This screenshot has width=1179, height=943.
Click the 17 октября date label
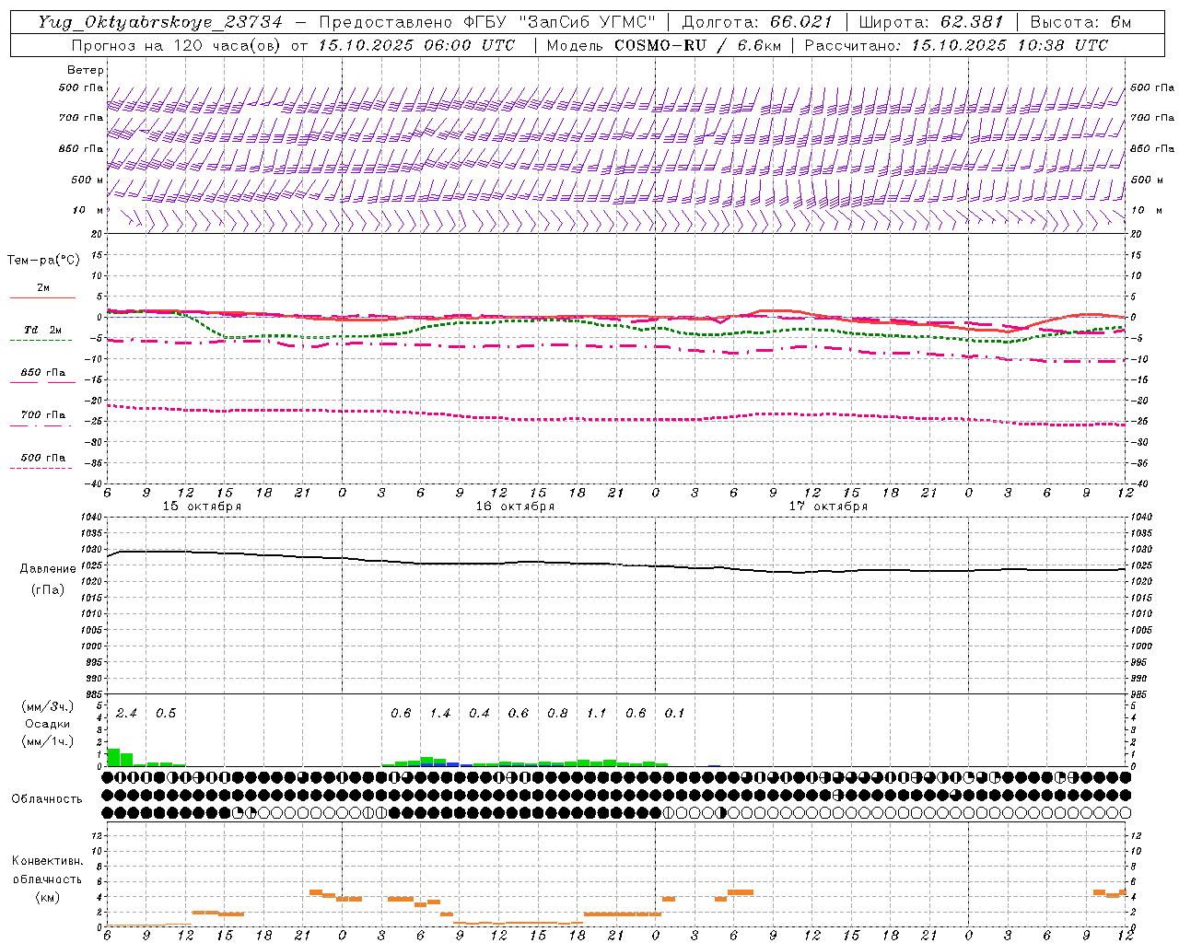click(828, 506)
